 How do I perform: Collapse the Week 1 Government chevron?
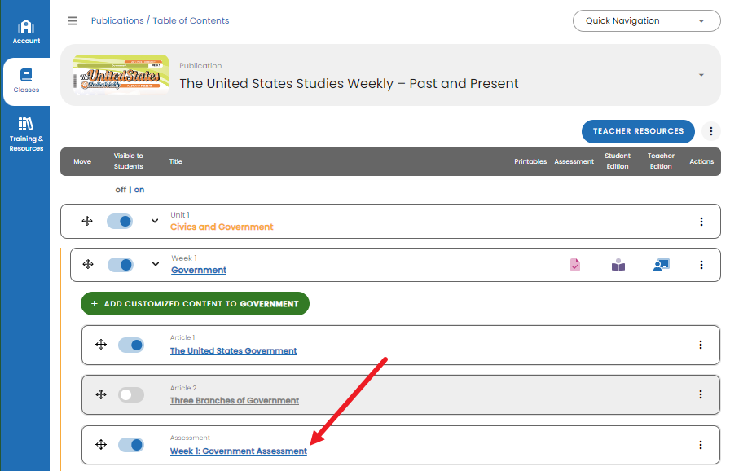(156, 264)
